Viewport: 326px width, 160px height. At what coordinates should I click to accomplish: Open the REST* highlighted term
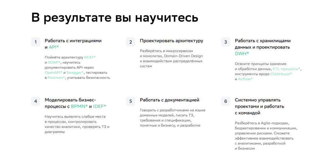coord(90,57)
